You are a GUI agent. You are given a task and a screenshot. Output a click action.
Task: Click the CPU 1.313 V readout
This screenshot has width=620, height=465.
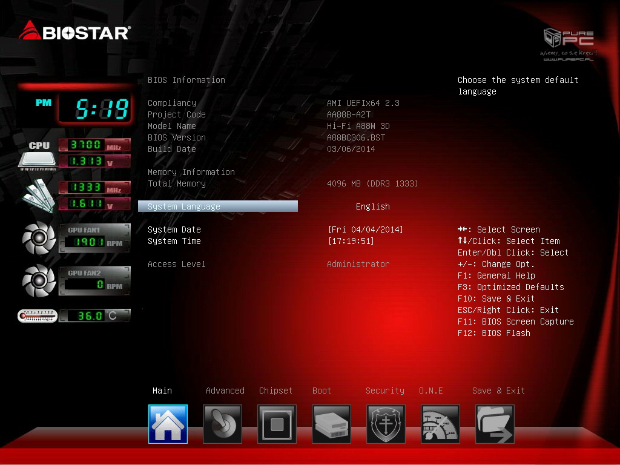(94, 161)
